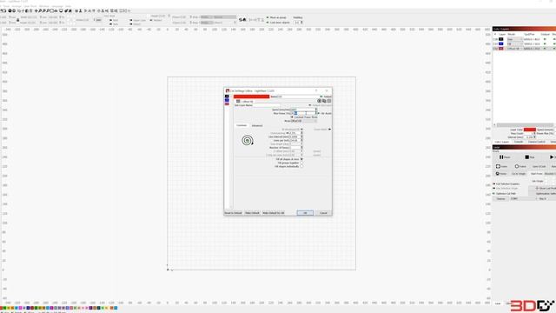
Task: Click the lock aspect ratio icon in toolbar
Action: tap(17, 20)
